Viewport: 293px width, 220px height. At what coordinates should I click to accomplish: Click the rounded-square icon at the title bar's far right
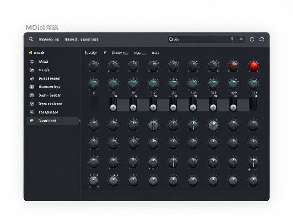pos(262,39)
